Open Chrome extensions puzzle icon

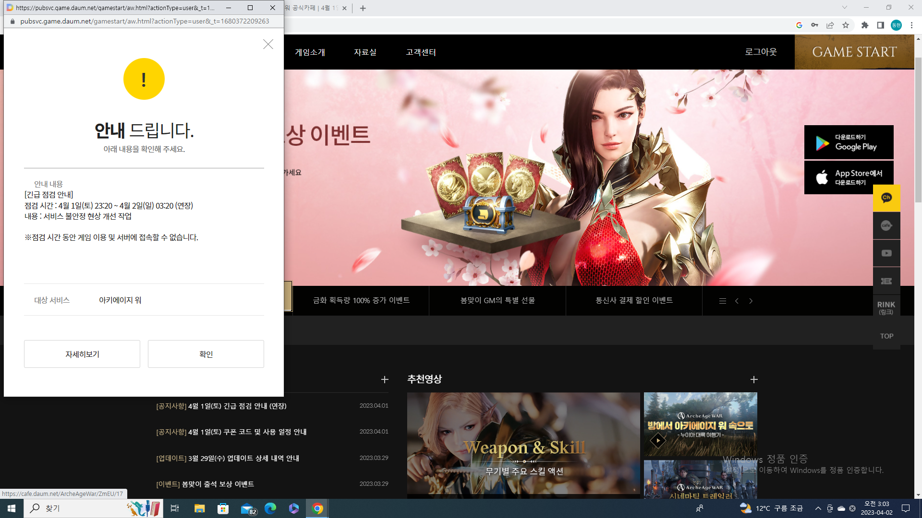tap(865, 25)
